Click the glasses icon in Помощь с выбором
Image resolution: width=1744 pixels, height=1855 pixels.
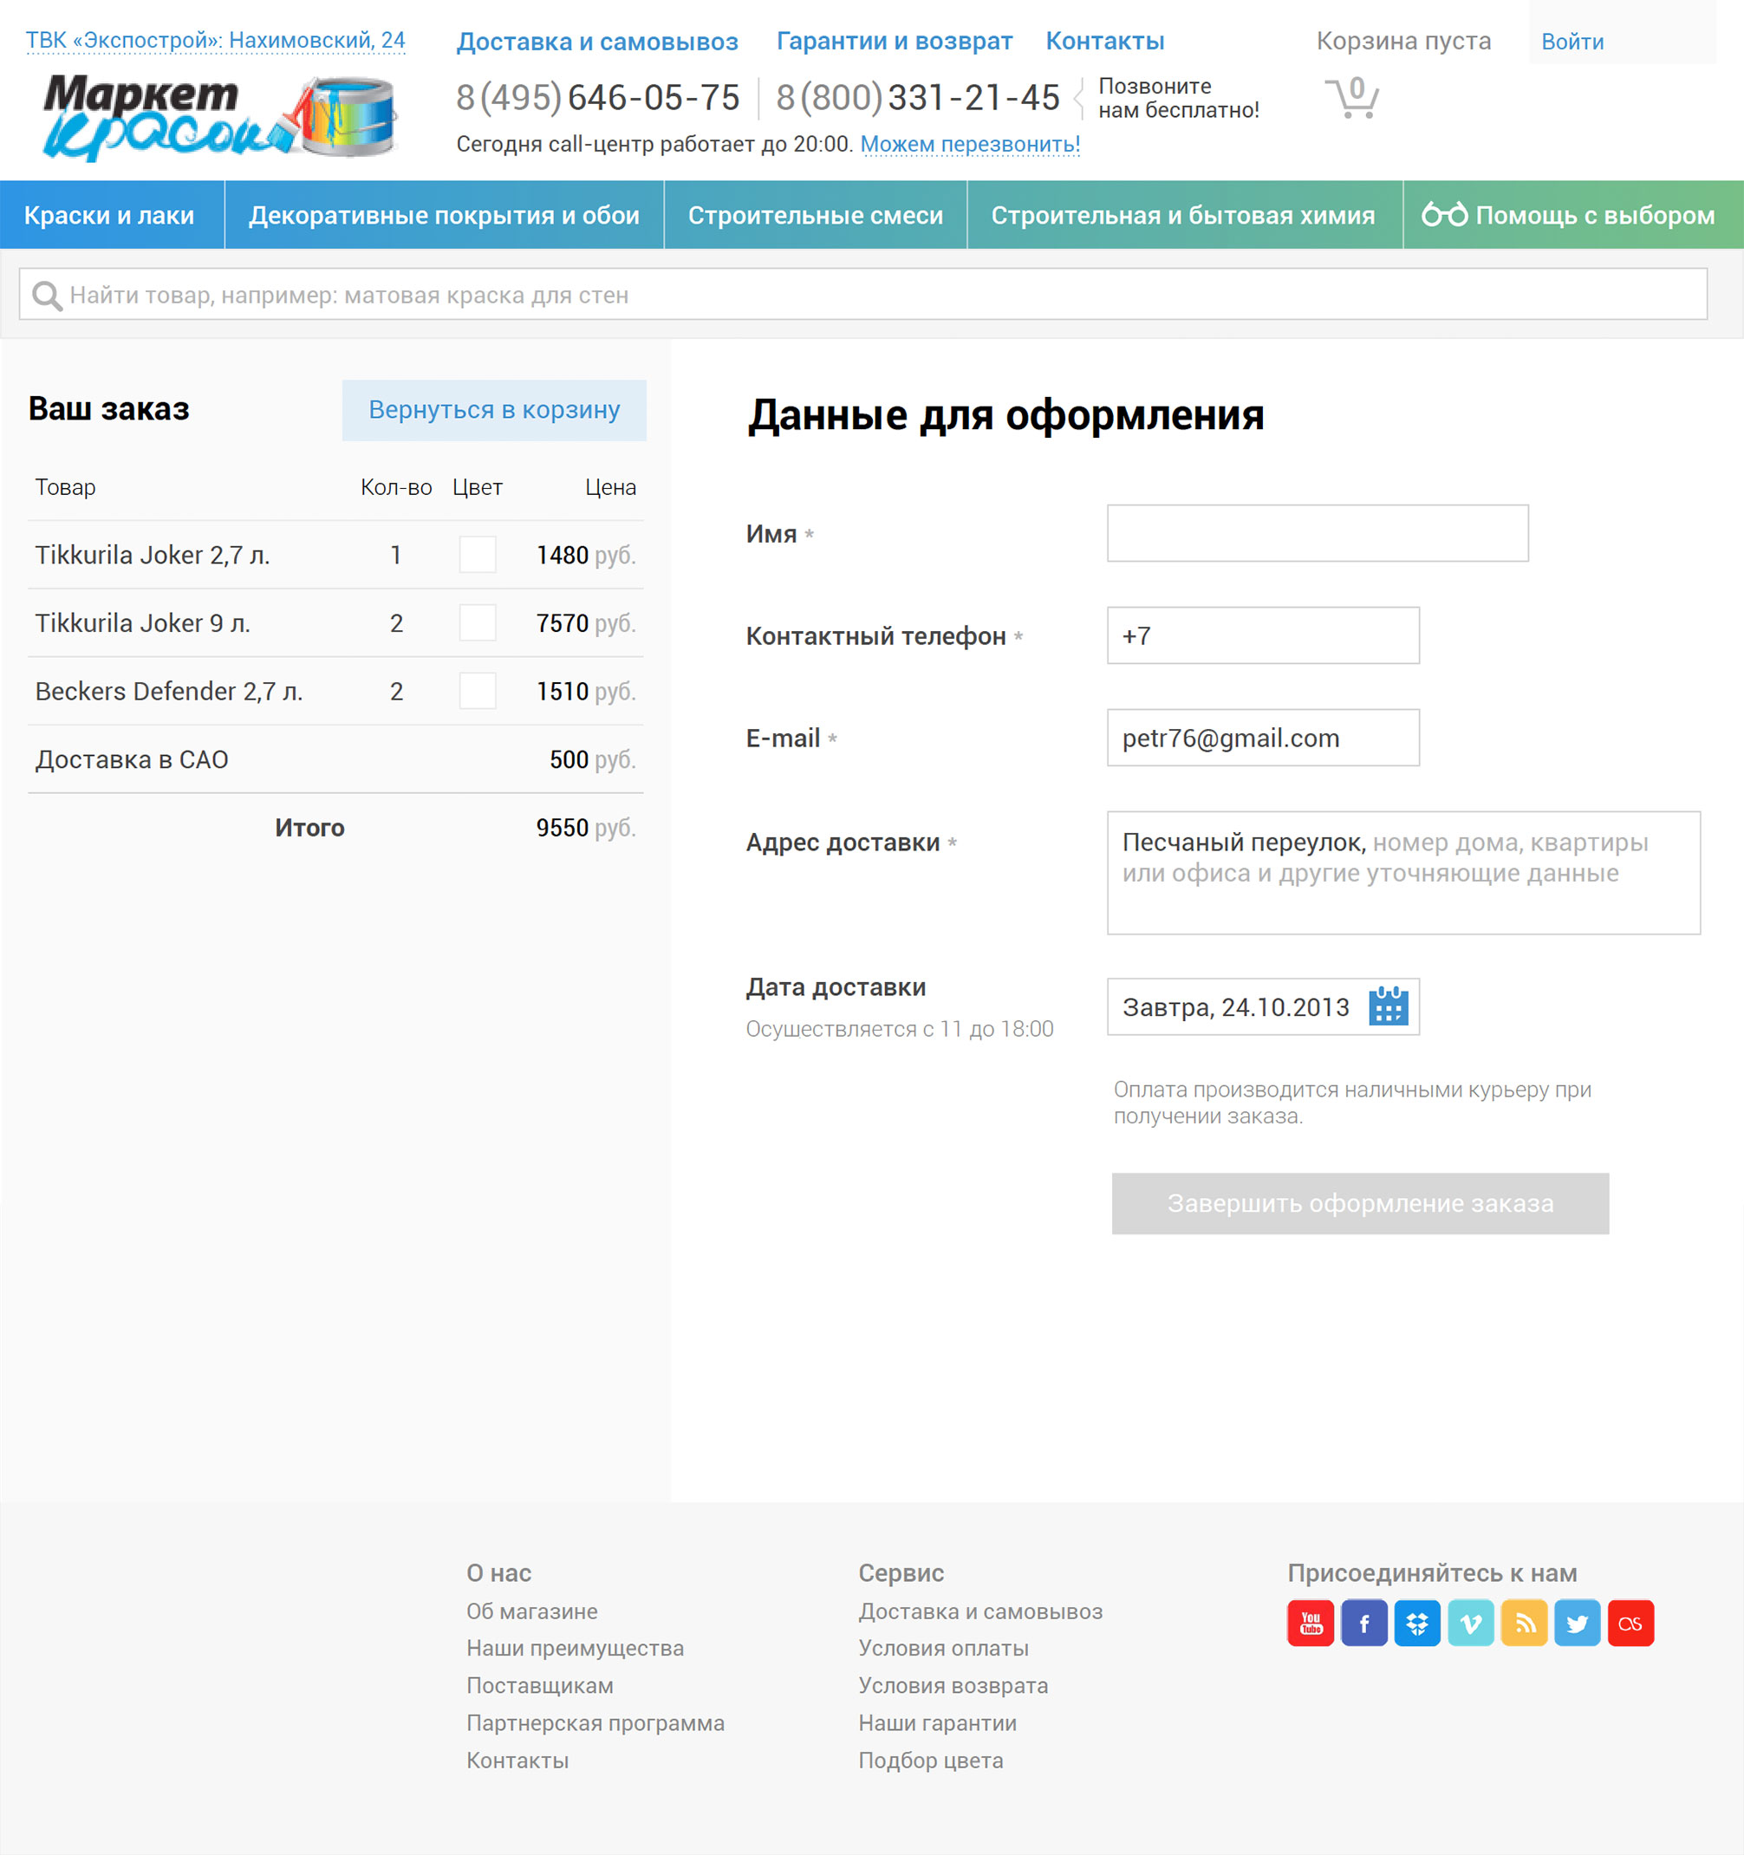pyautogui.click(x=1443, y=215)
